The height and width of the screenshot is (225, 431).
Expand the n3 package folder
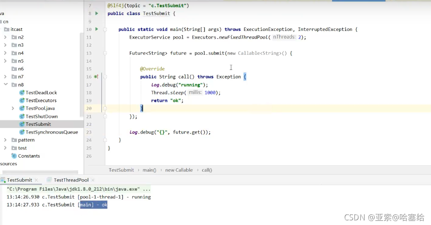pos(5,45)
